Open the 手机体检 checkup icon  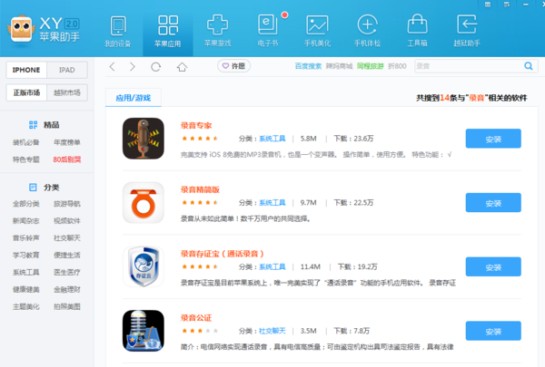point(367,24)
